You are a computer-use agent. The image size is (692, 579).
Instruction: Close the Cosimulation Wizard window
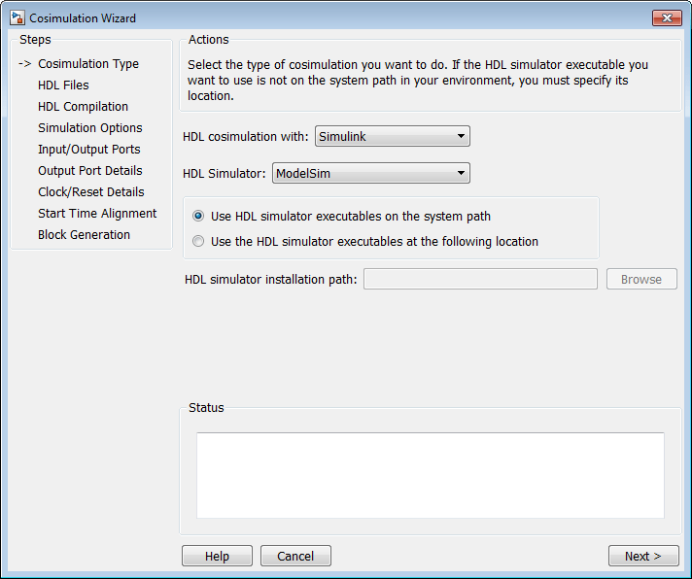click(x=666, y=17)
